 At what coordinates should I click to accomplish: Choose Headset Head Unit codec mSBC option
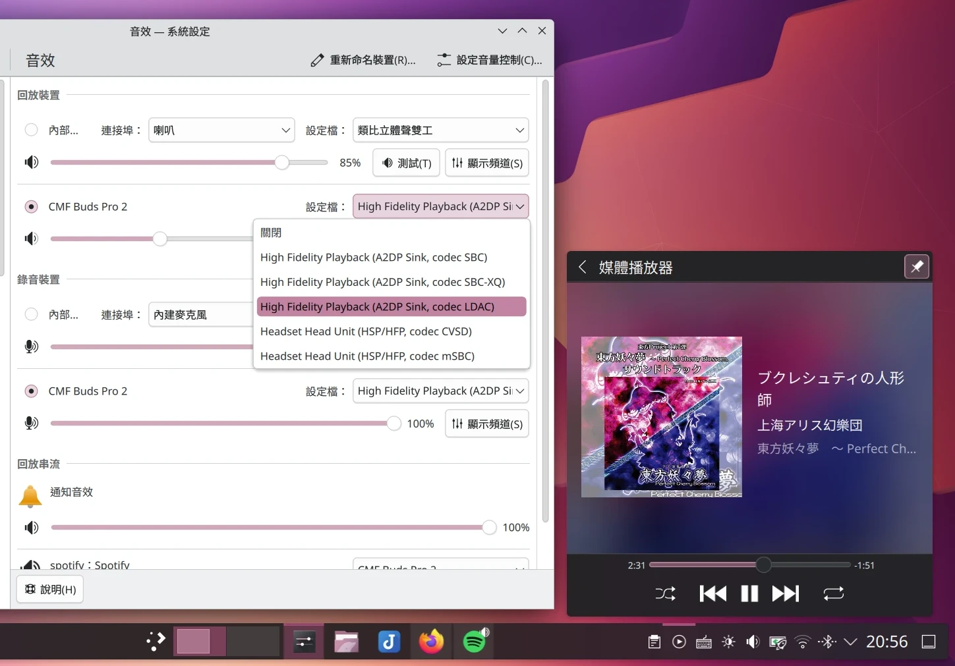pos(367,356)
